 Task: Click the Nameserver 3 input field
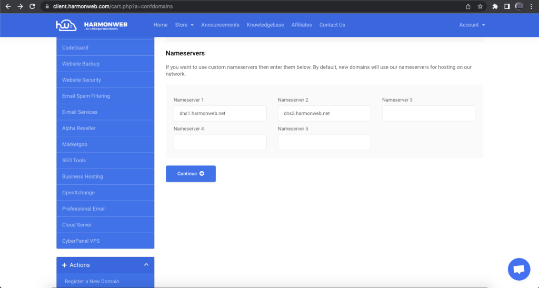[x=428, y=113]
